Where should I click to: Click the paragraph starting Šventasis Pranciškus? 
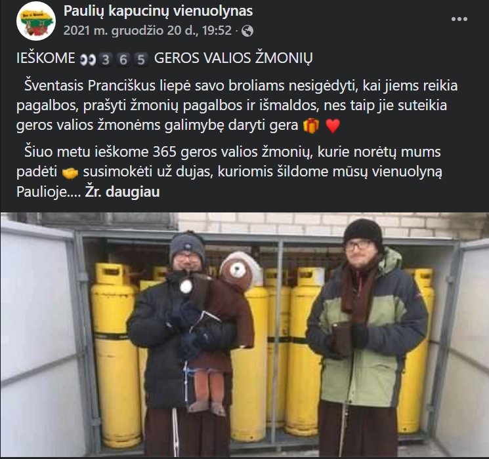(x=237, y=106)
